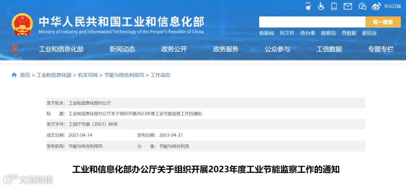406x187 pixels.
Task: Click the envelope mail icon
Action: click(348, 6)
